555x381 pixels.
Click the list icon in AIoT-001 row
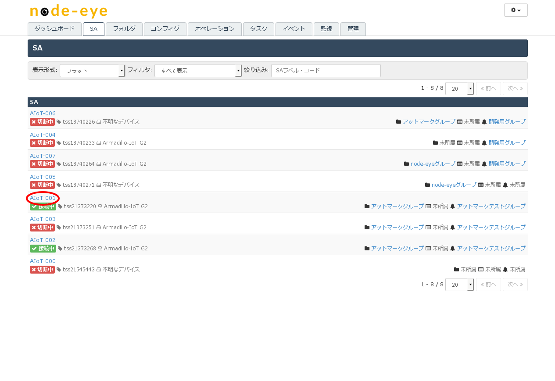tap(428, 206)
